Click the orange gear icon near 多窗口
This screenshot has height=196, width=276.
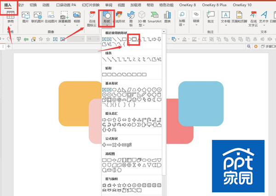pyautogui.click(x=256, y=46)
